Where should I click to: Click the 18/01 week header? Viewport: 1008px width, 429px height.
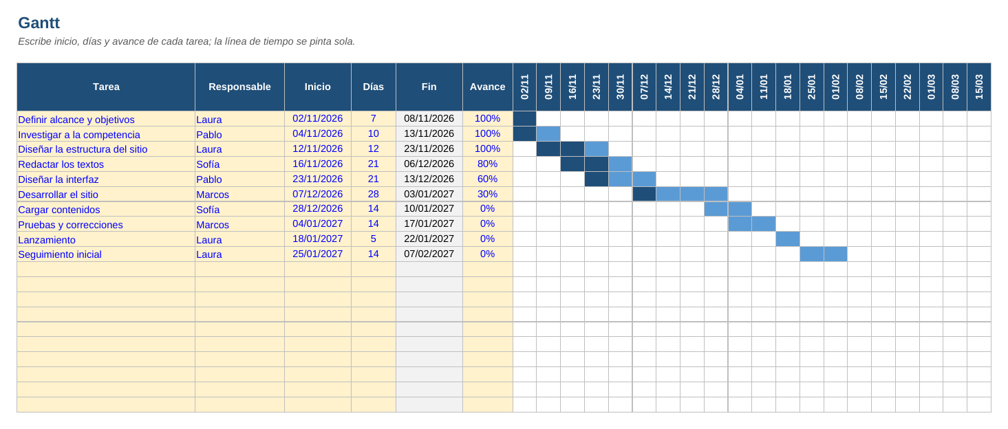point(788,87)
